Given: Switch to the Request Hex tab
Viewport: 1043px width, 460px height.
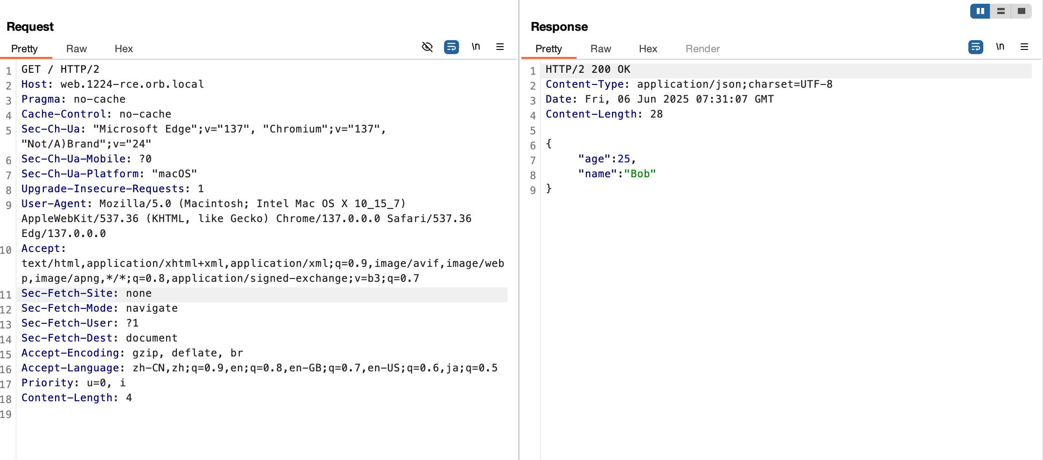Looking at the screenshot, I should [x=124, y=49].
